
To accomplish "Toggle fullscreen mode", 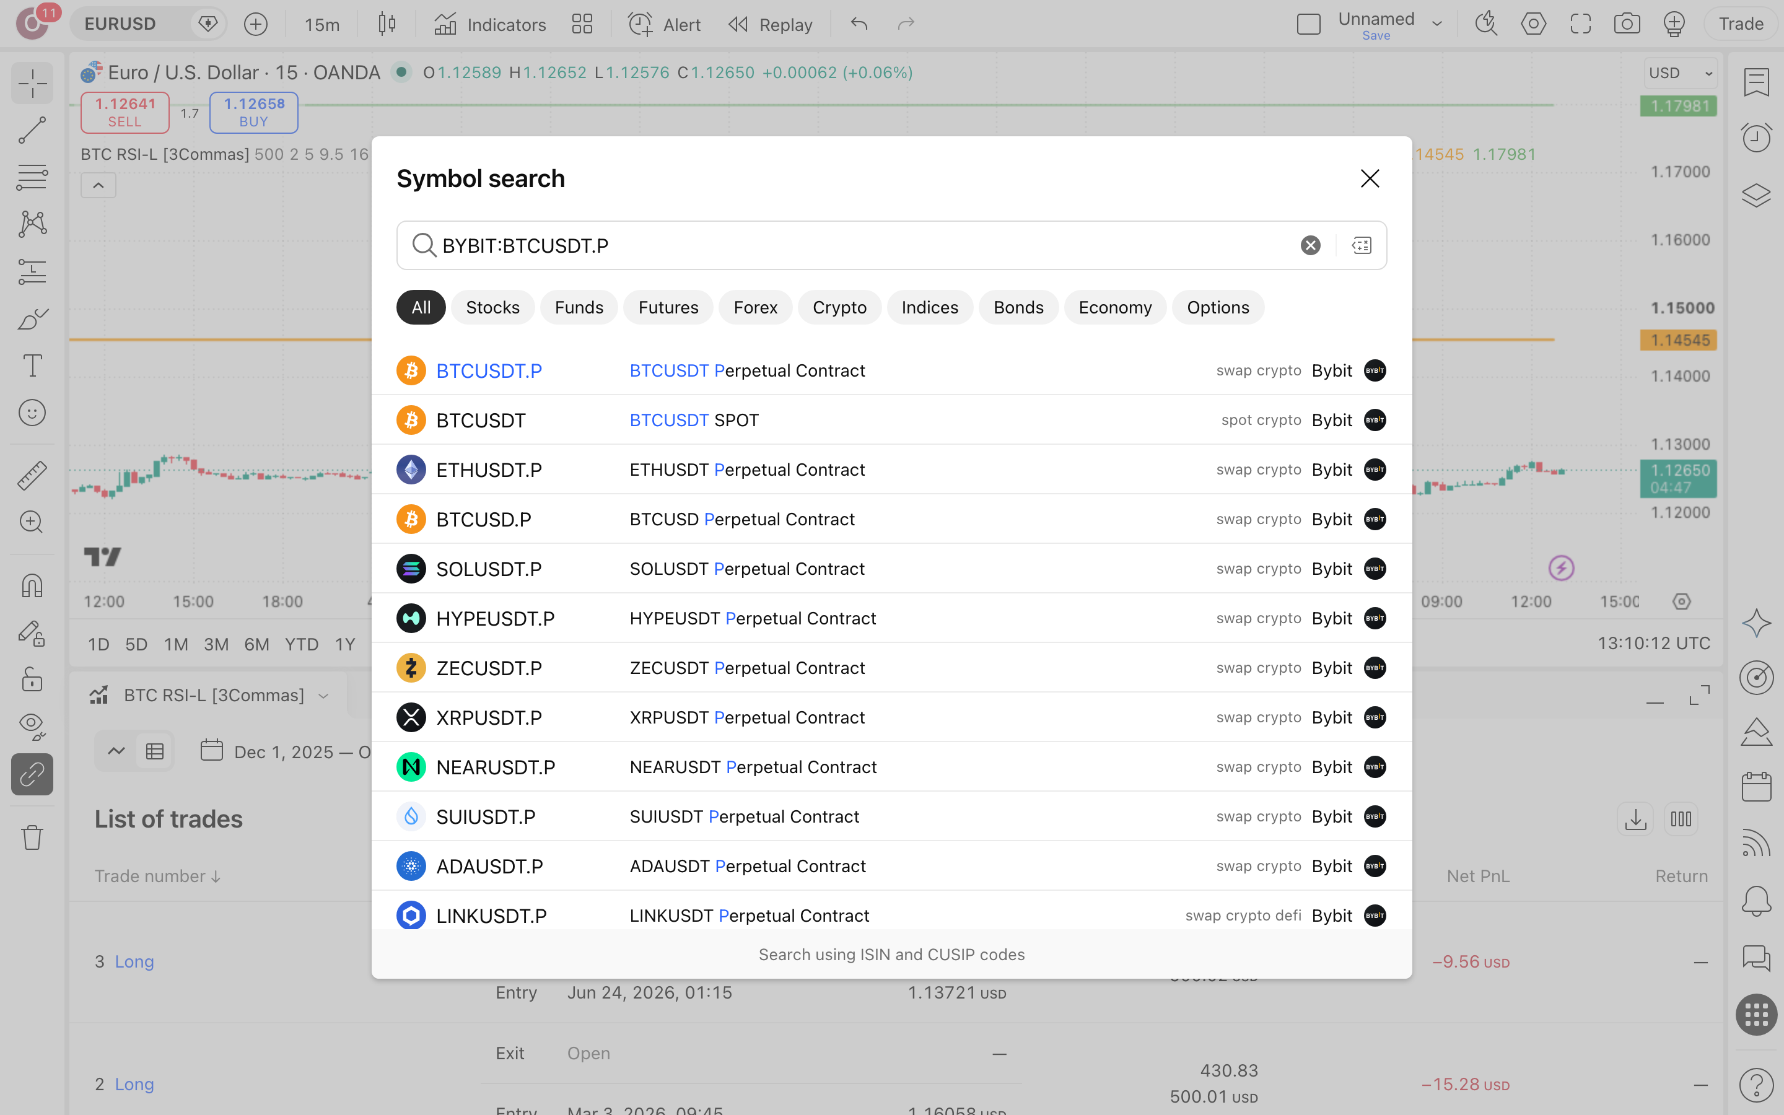I will pyautogui.click(x=1580, y=24).
